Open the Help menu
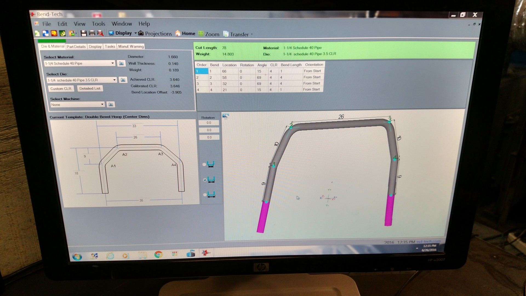 144,24
